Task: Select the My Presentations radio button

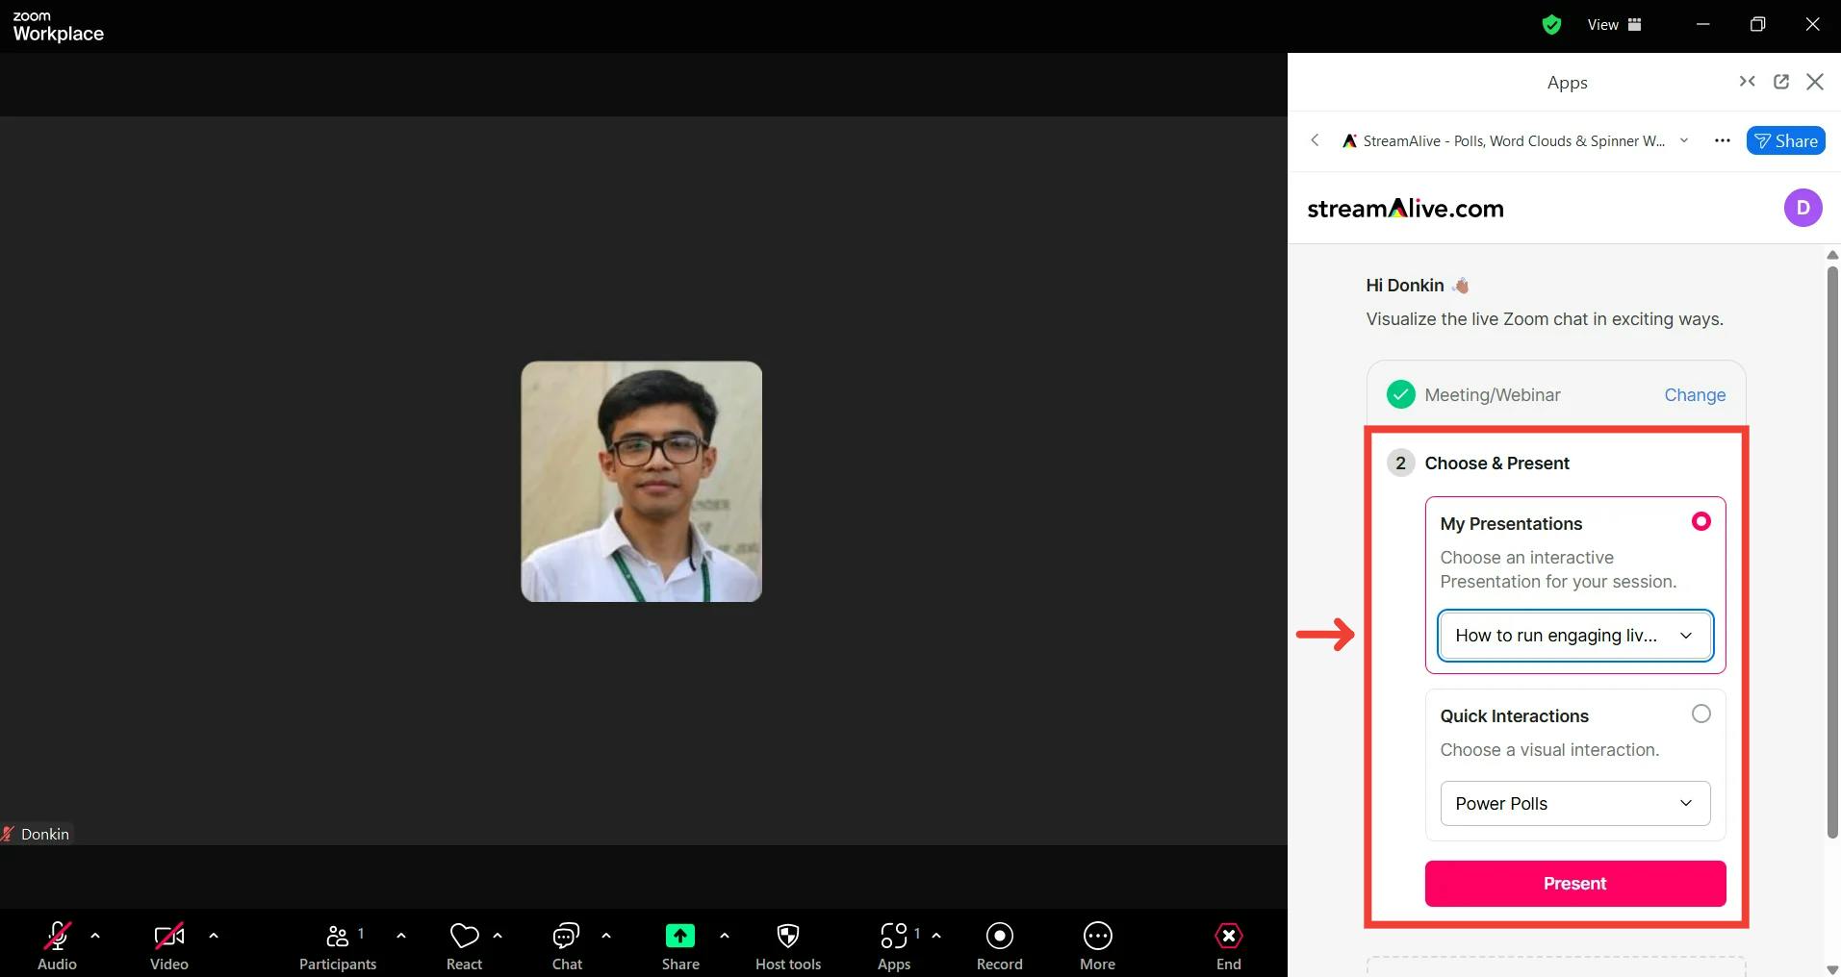Action: click(x=1701, y=521)
